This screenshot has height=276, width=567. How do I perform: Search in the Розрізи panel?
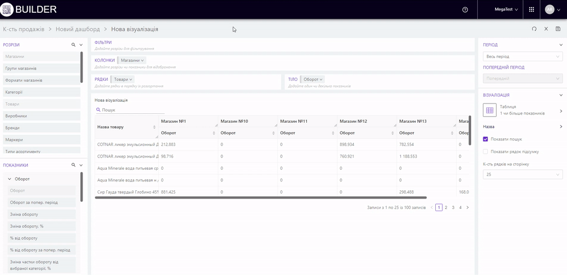[73, 44]
